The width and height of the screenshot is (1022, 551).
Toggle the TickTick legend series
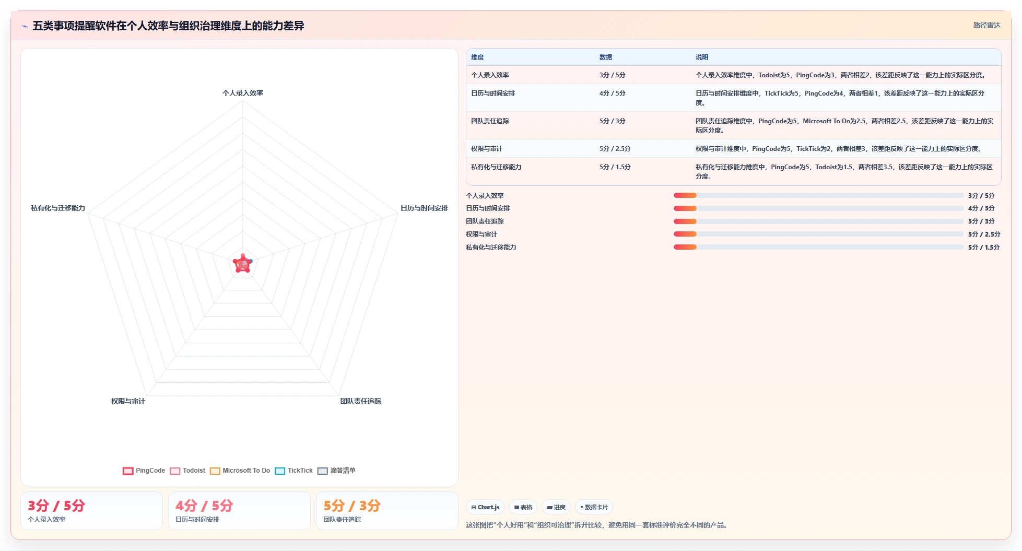click(x=293, y=471)
